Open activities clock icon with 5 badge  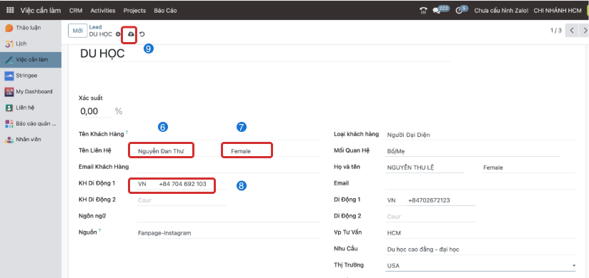(x=459, y=11)
